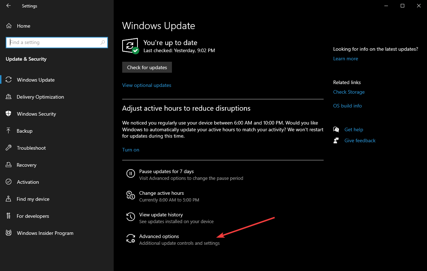Expand Advanced options settings
427x271 pixels.
tap(159, 236)
